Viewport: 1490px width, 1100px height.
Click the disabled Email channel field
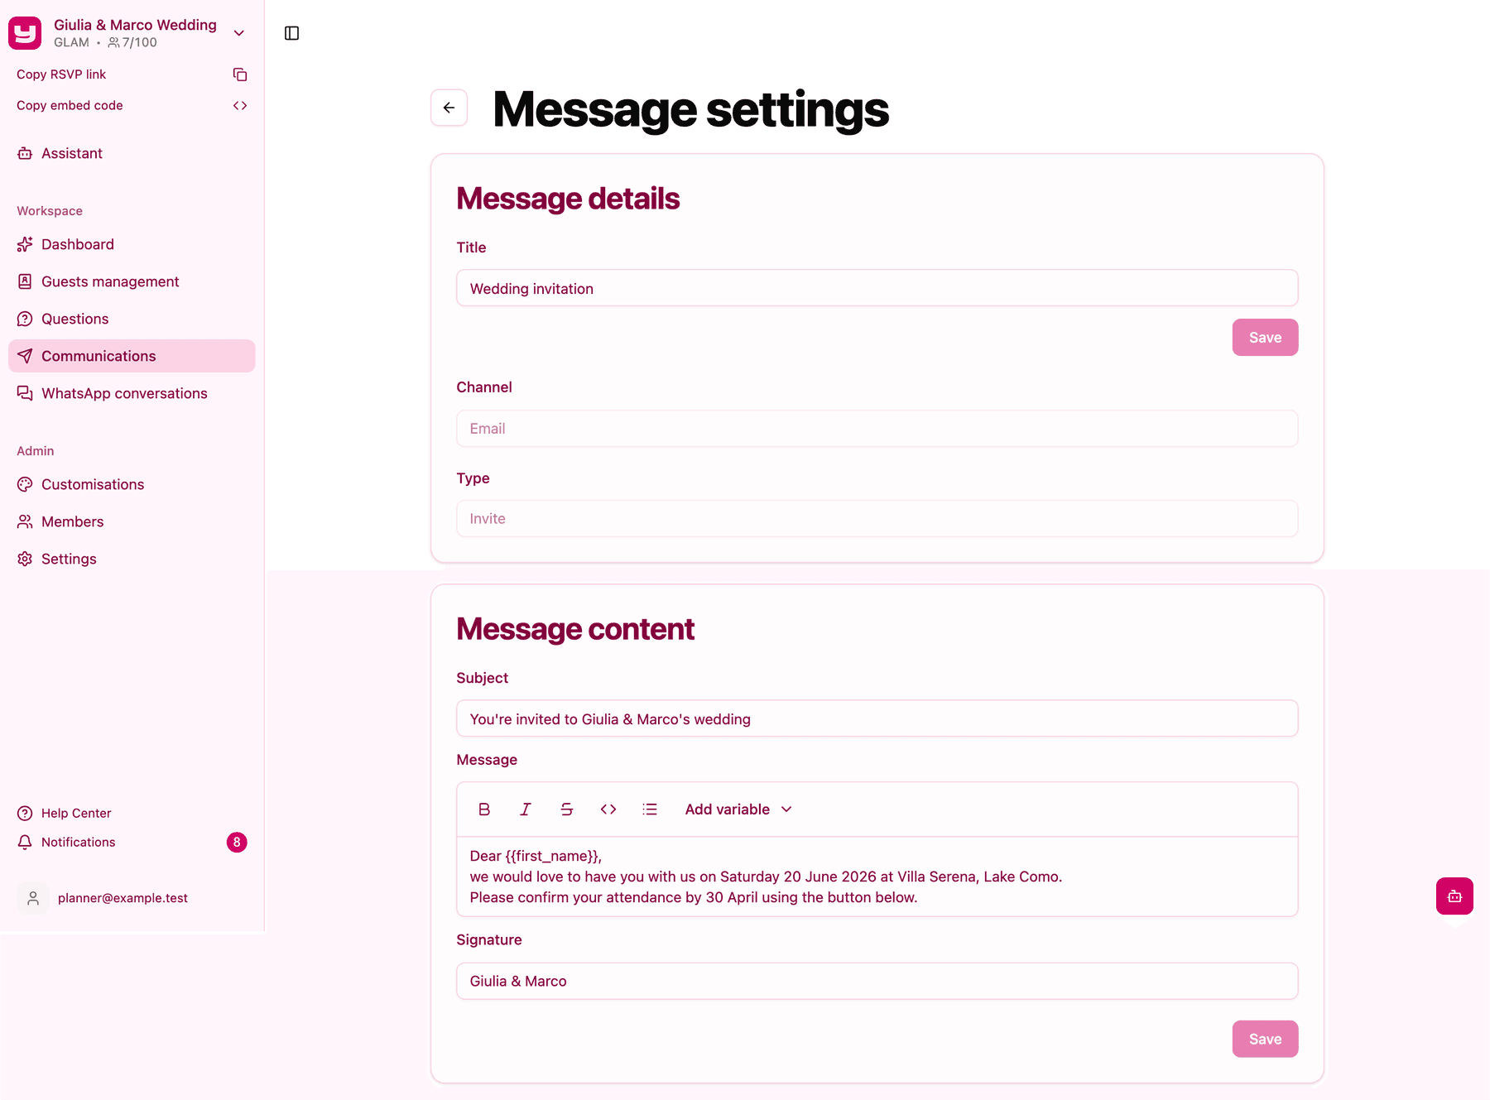pyautogui.click(x=877, y=429)
